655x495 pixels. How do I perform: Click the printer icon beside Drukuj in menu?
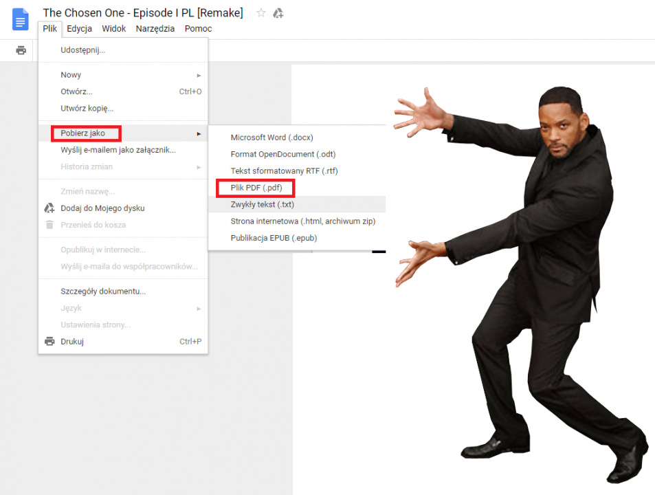tap(49, 342)
